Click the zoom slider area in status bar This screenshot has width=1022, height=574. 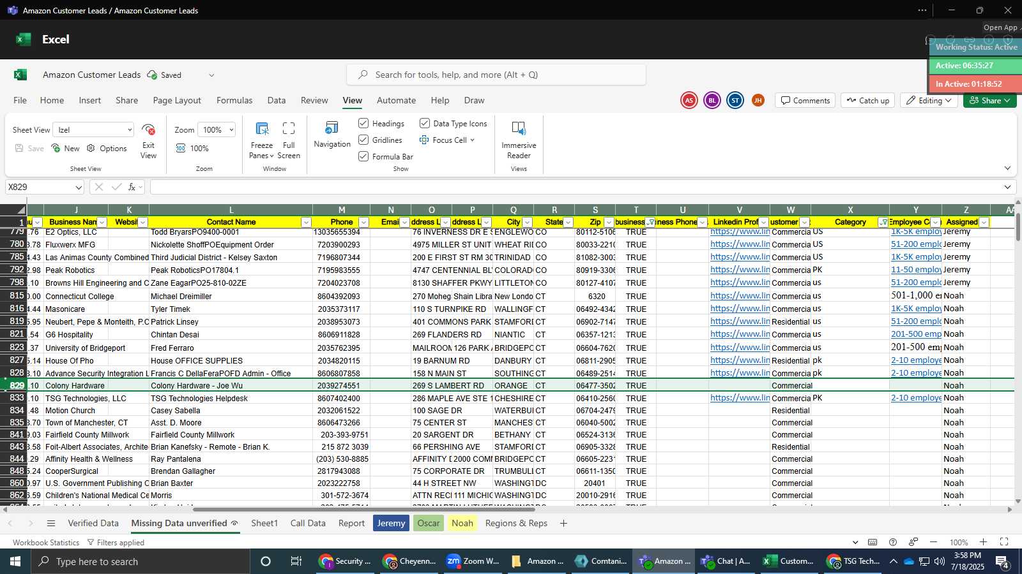pyautogui.click(x=958, y=542)
